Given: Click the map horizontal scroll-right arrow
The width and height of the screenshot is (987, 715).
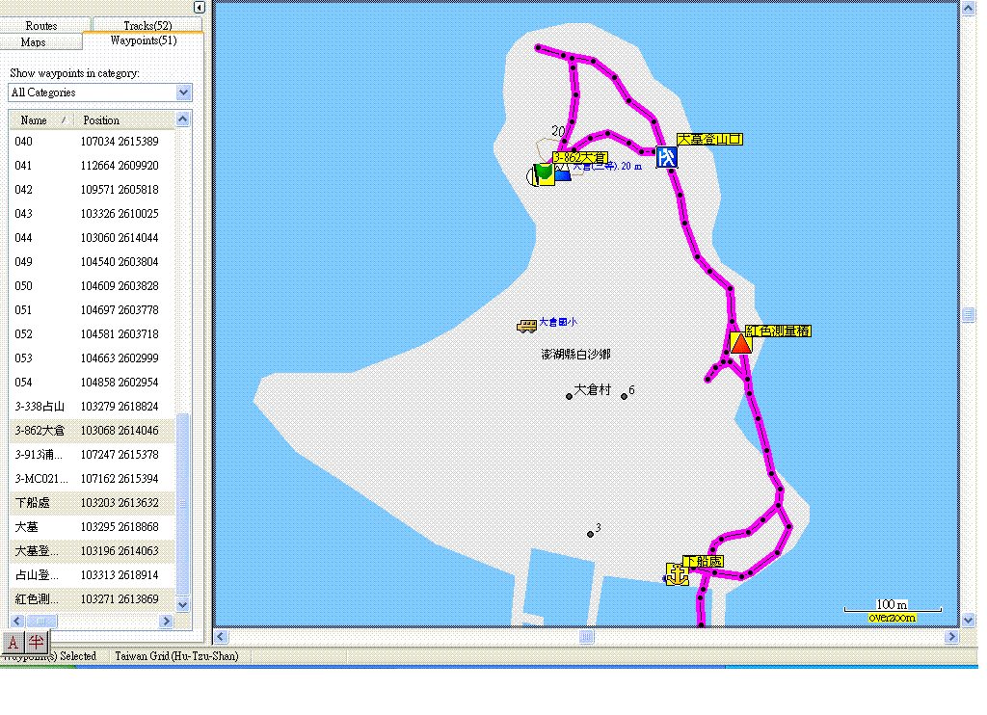Looking at the screenshot, I should coord(951,636).
